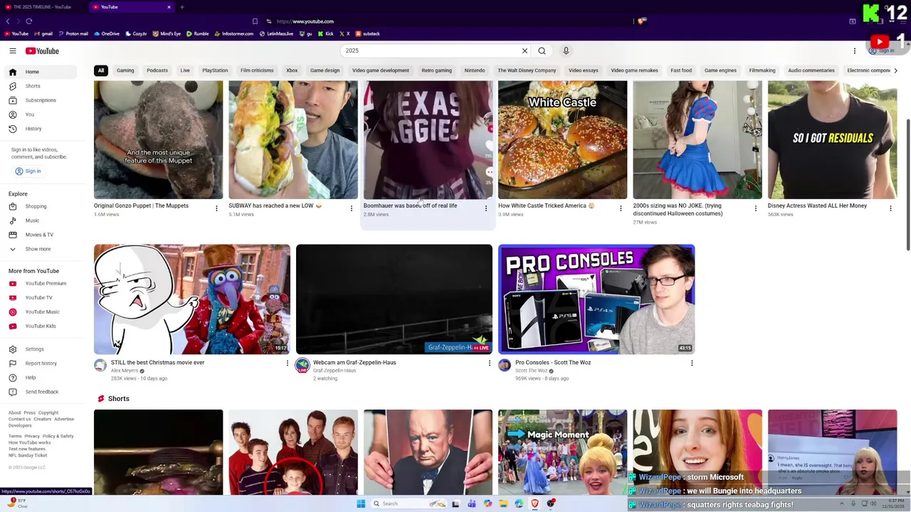Viewport: 911px width, 512px height.
Task: Open You section in sidebar
Action: pyautogui.click(x=41, y=114)
